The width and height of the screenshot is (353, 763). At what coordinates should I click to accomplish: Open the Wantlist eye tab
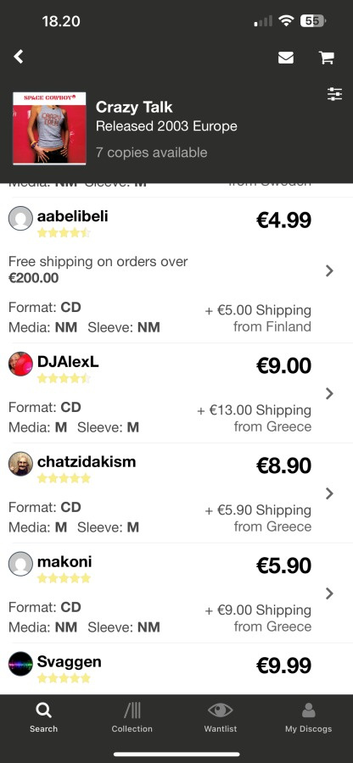220,718
